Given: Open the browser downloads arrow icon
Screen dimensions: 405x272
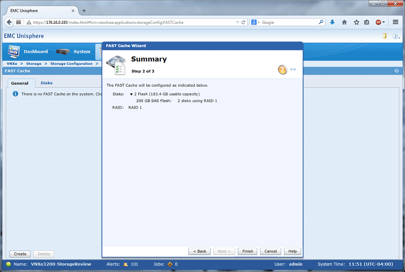Looking at the screenshot, I should point(332,22).
